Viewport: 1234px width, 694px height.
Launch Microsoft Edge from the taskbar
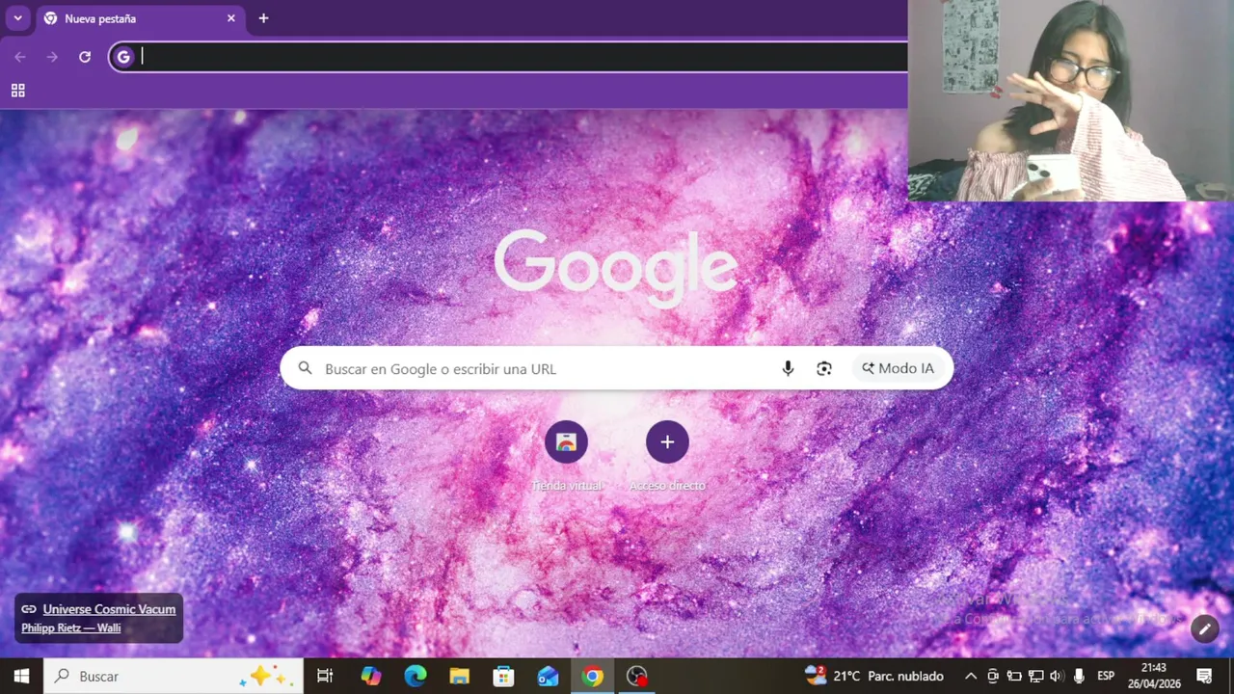(x=416, y=677)
